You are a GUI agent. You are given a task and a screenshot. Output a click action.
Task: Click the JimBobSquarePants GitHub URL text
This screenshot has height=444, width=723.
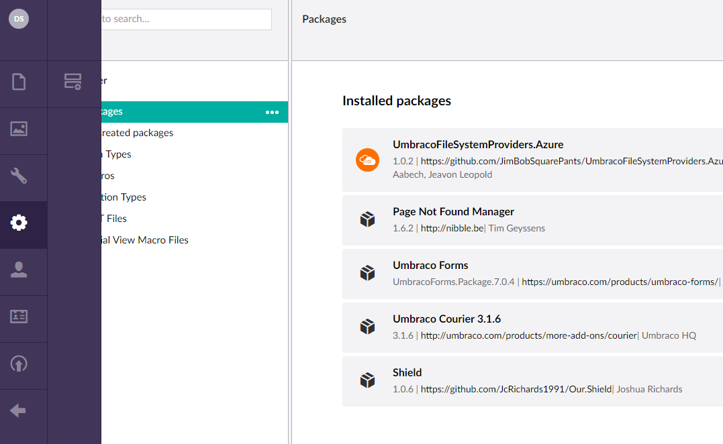pos(572,161)
